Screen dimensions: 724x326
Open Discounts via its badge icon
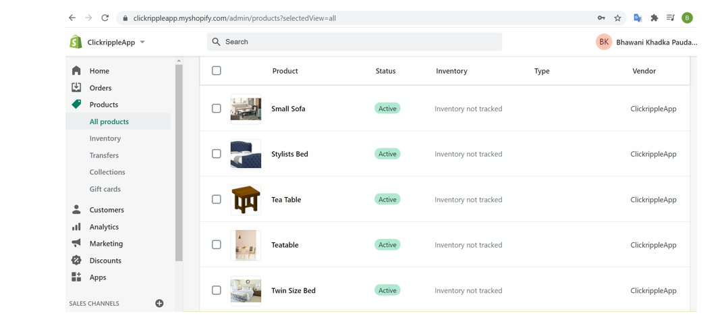tap(76, 261)
